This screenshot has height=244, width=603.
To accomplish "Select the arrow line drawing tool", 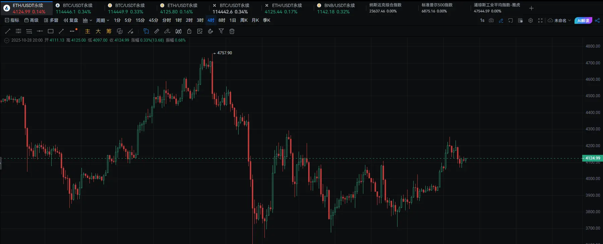I will click(x=61, y=31).
